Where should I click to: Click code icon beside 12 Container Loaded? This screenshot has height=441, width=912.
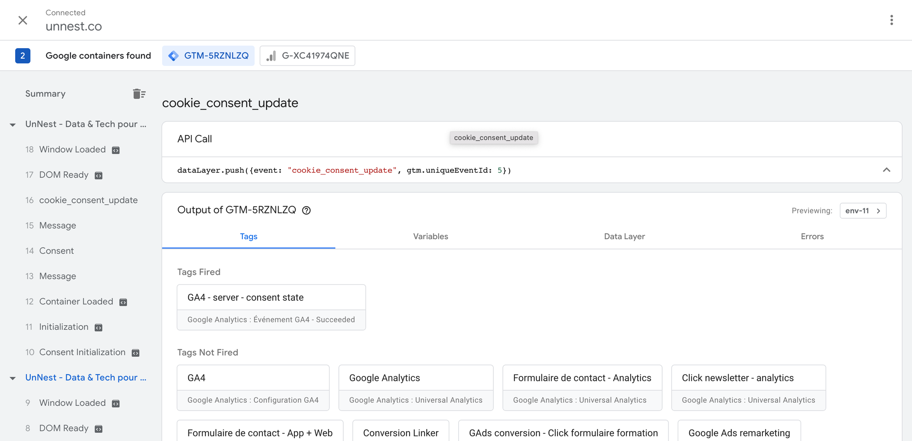123,302
